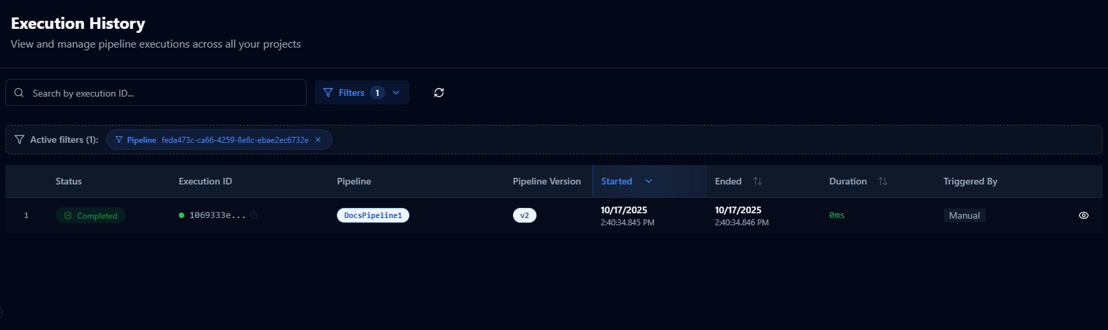The height and width of the screenshot is (330, 1108).
Task: Sort by Duration using its arrows icon
Action: click(883, 181)
